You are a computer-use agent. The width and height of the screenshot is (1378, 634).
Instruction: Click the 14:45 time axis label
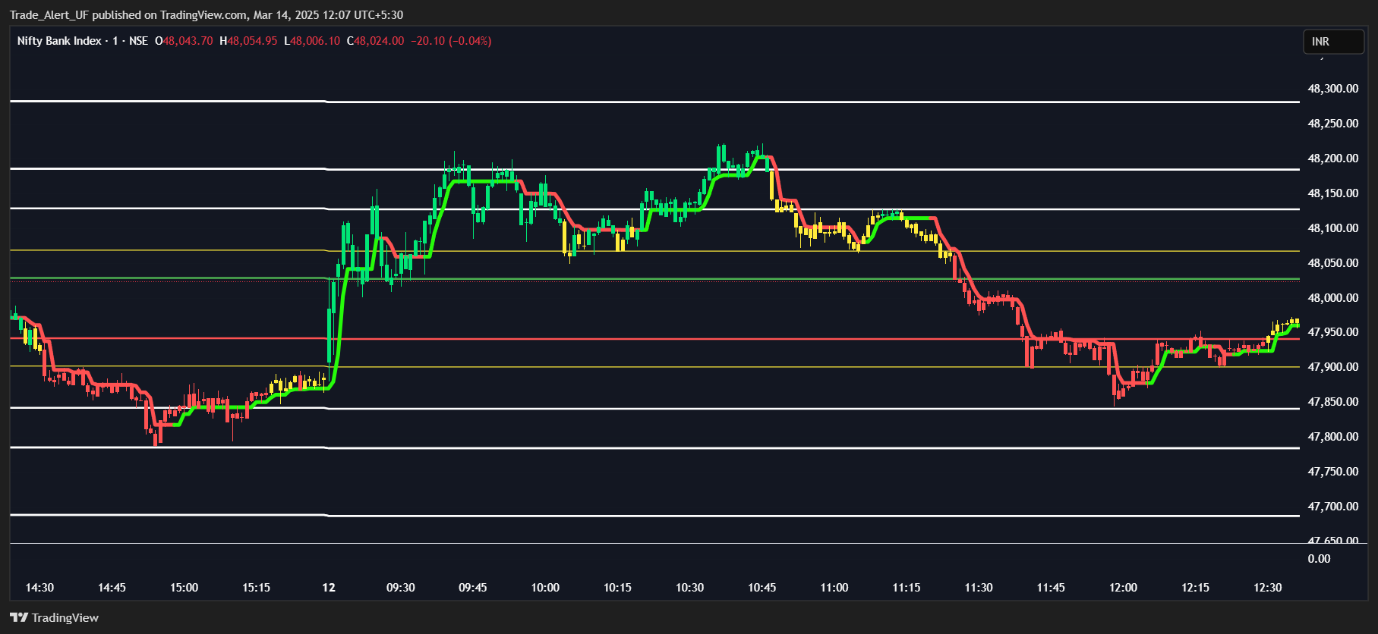point(112,588)
